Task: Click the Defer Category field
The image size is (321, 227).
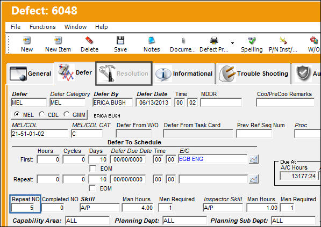Action: point(67,102)
